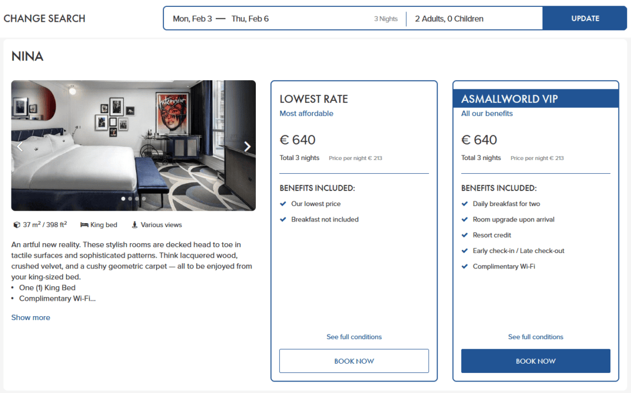The height and width of the screenshot is (393, 631).
Task: Book now at the Lowest Rate
Action: [354, 361]
